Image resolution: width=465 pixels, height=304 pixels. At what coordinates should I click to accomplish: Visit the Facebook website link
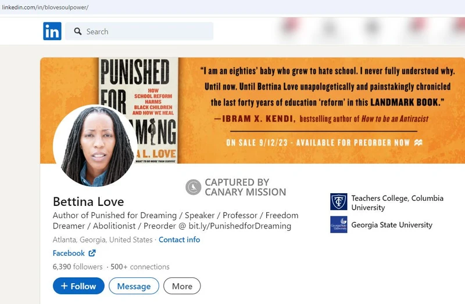point(69,253)
